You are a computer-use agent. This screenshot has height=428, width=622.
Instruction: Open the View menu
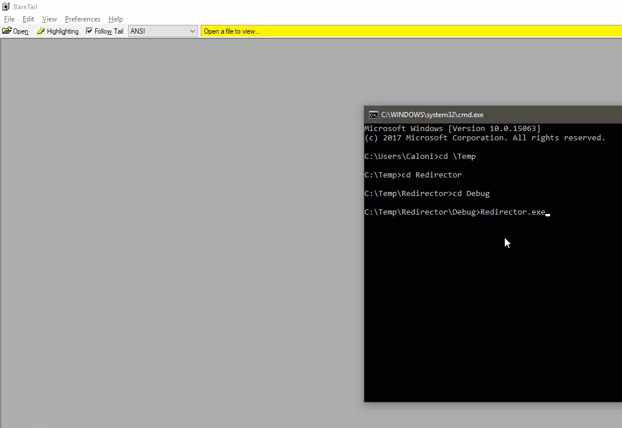pos(49,19)
